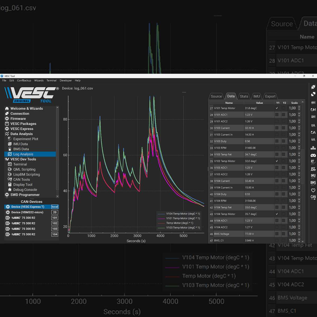Click Write App Configuration down-arrow A icon
This screenshot has height=317, width=317.
tap(313, 139)
